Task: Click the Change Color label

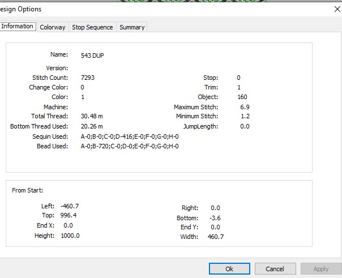Action: (x=49, y=87)
